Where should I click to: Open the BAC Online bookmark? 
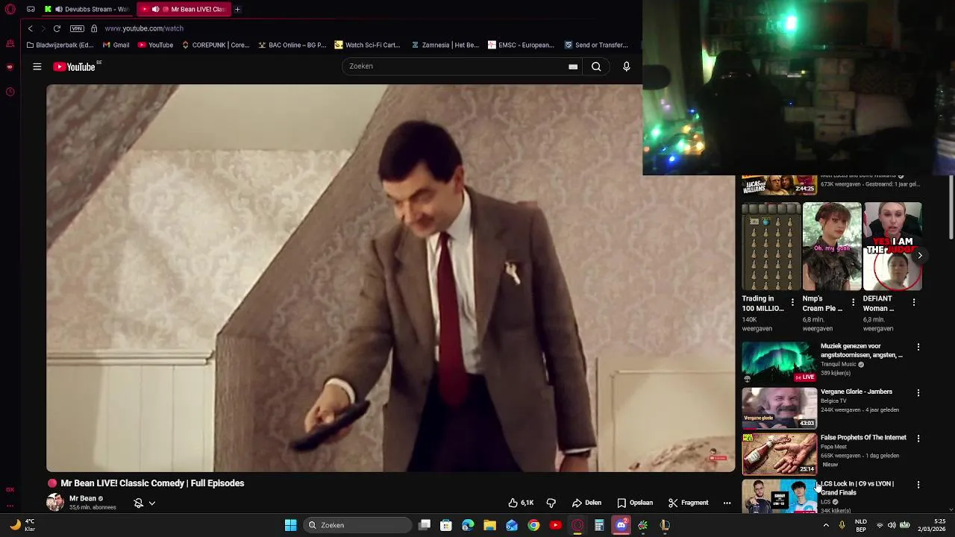pyautogui.click(x=292, y=45)
